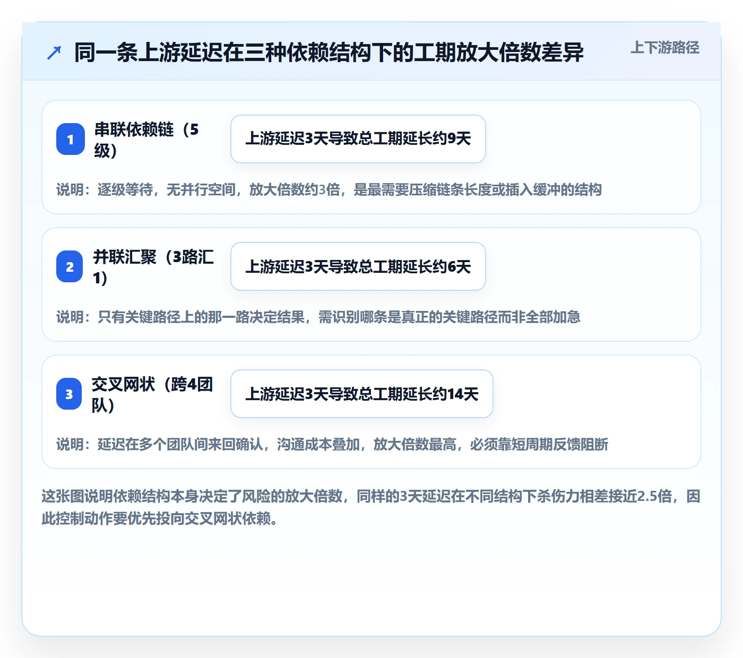Screen dimensions: 743x658
Task: Click the summary paragraph starting 这张图说明依赖结构
Action: pos(371,507)
